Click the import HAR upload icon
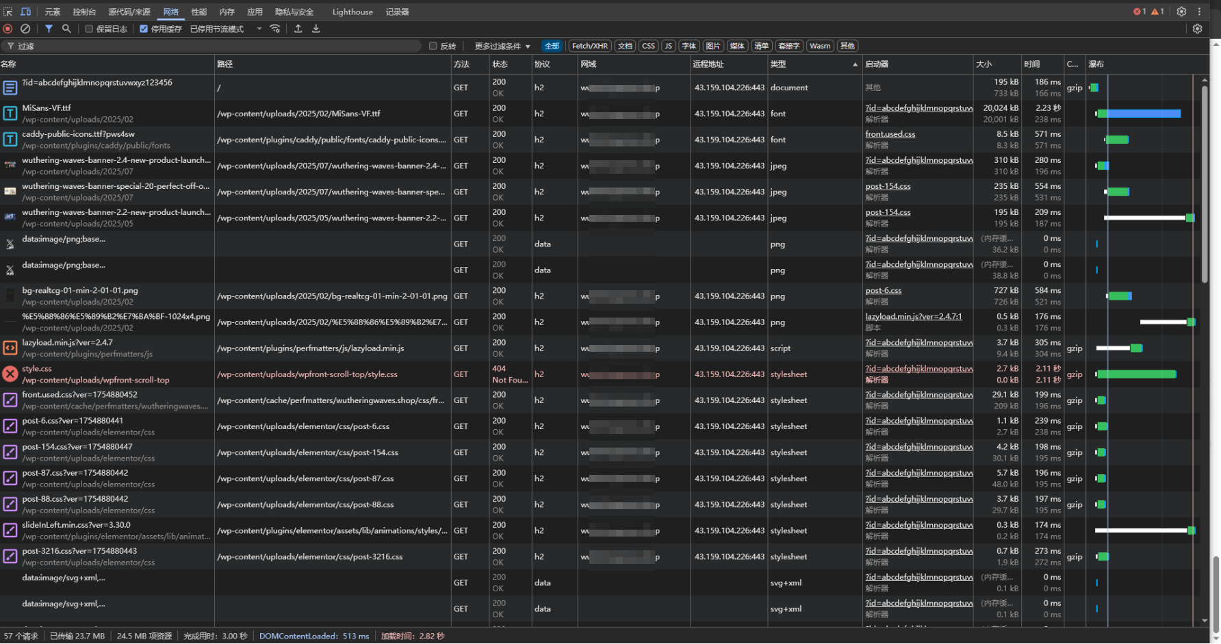The height and width of the screenshot is (644, 1221). pos(298,29)
